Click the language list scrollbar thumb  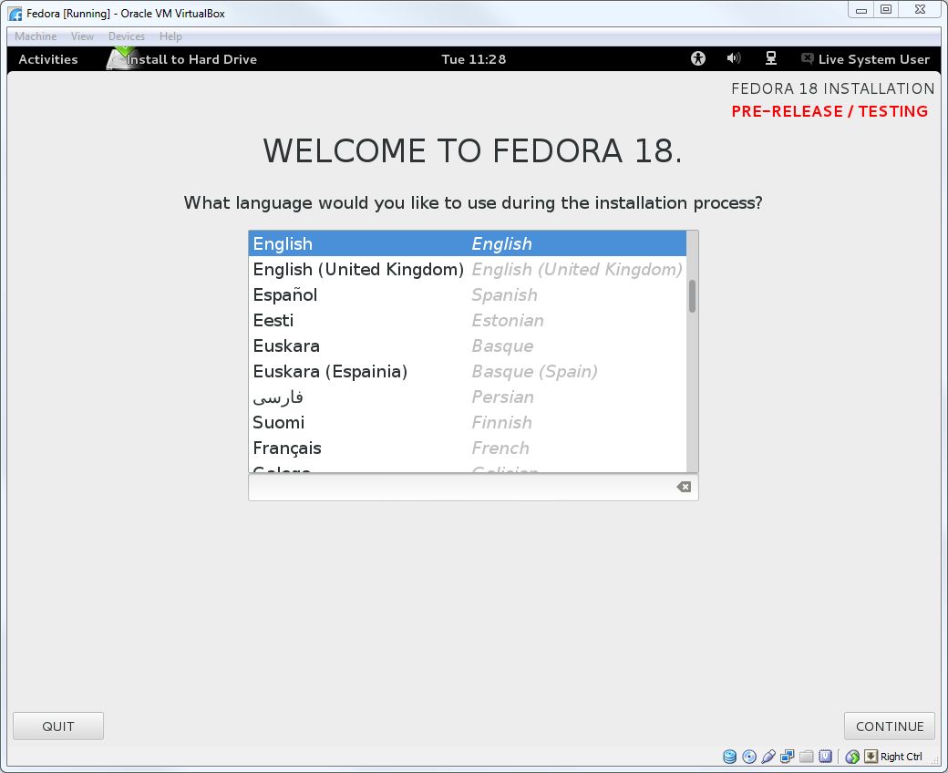692,296
